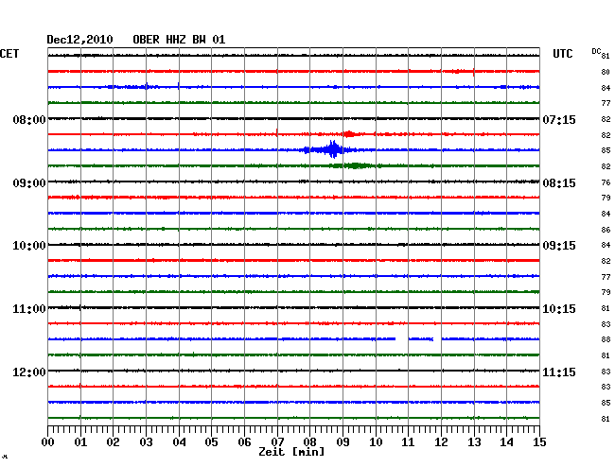Click the 13 minute tick label
This screenshot has height=467, width=615.
pyautogui.click(x=474, y=441)
